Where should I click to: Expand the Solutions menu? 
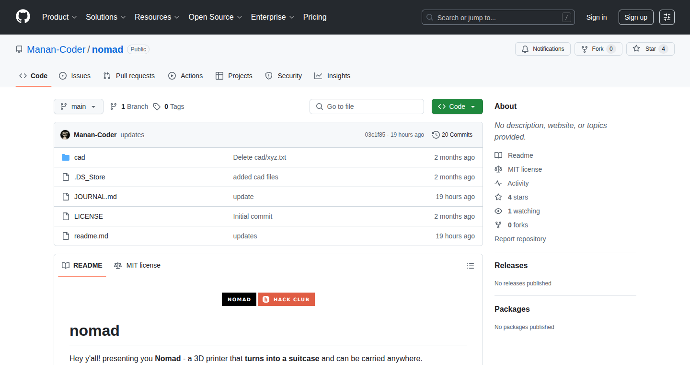(x=106, y=17)
